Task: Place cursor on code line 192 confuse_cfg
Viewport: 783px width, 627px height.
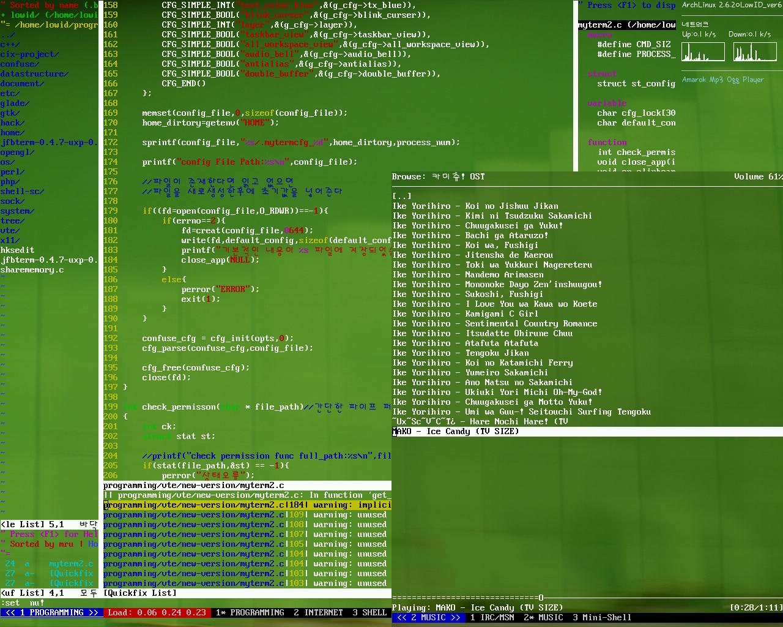Action: [218, 338]
